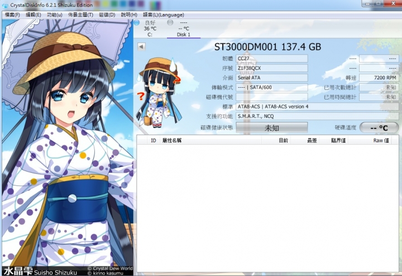
Task: Click the 傳輸模式 label
Action: pos(222,88)
